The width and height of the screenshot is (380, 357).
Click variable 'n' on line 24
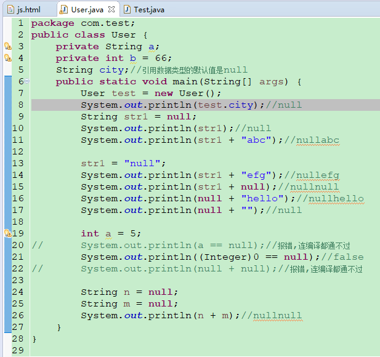pyautogui.click(x=127, y=292)
